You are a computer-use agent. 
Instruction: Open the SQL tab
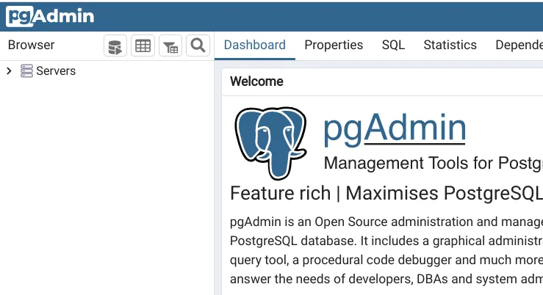(393, 45)
